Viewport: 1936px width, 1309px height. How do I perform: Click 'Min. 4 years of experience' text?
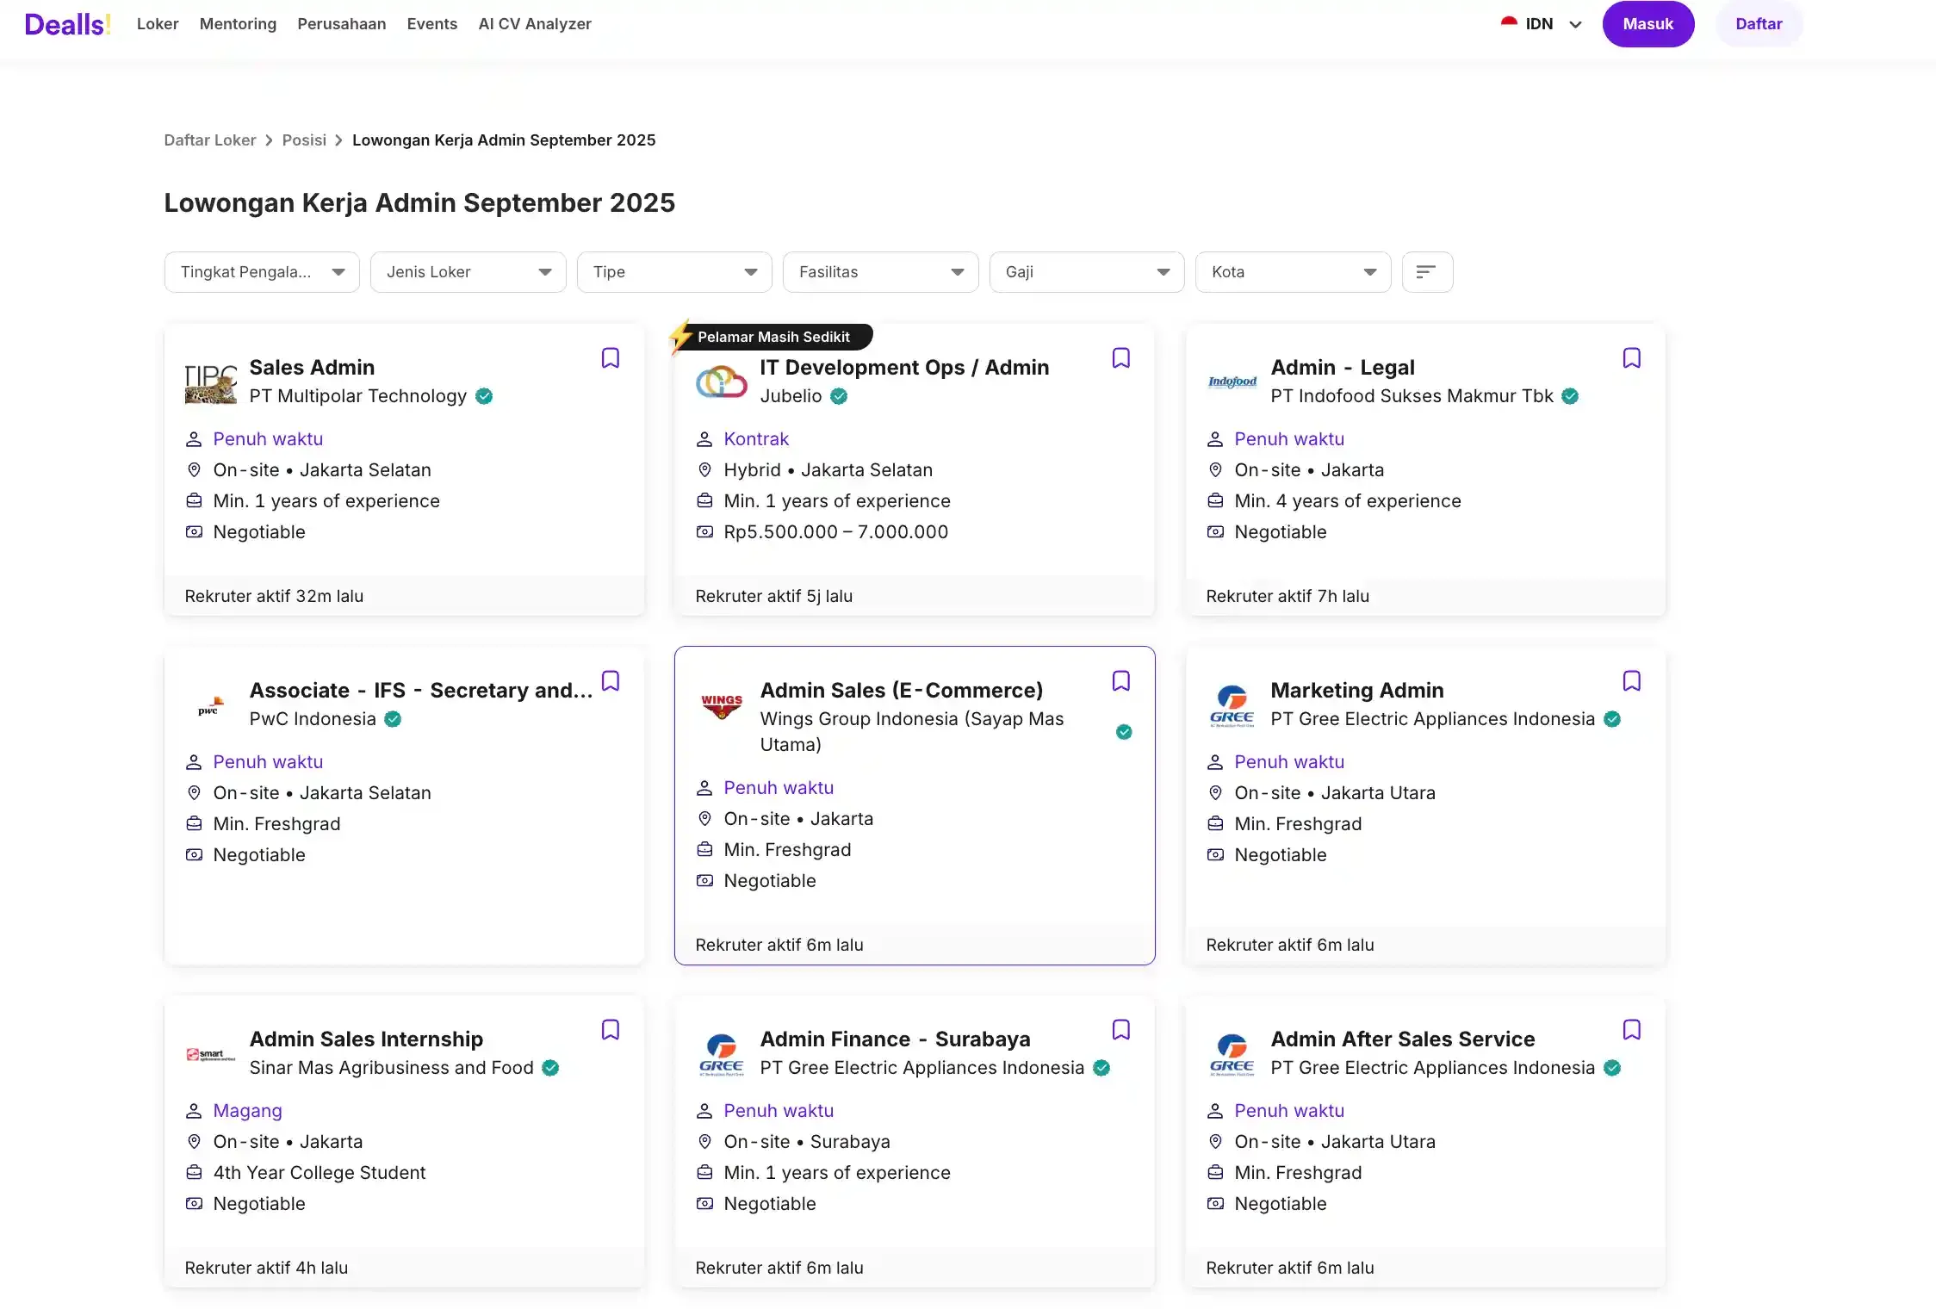(x=1348, y=501)
